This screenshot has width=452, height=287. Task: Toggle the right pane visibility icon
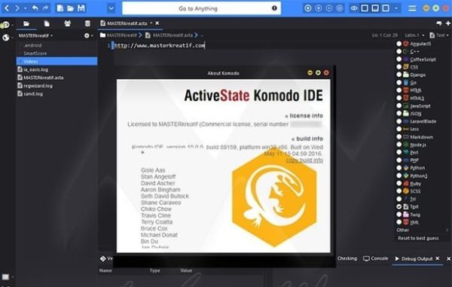tap(386, 8)
